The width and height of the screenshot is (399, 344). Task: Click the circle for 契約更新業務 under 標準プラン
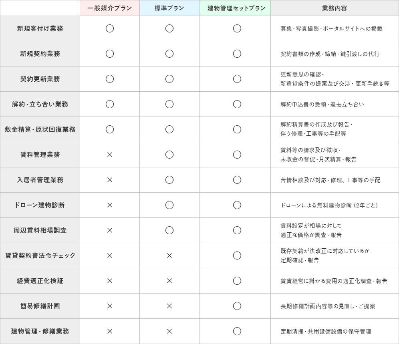169,79
